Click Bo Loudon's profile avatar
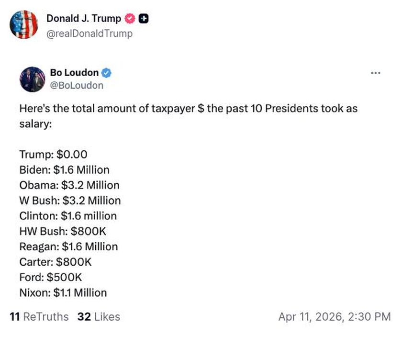This screenshot has height=337, width=402. click(x=33, y=79)
